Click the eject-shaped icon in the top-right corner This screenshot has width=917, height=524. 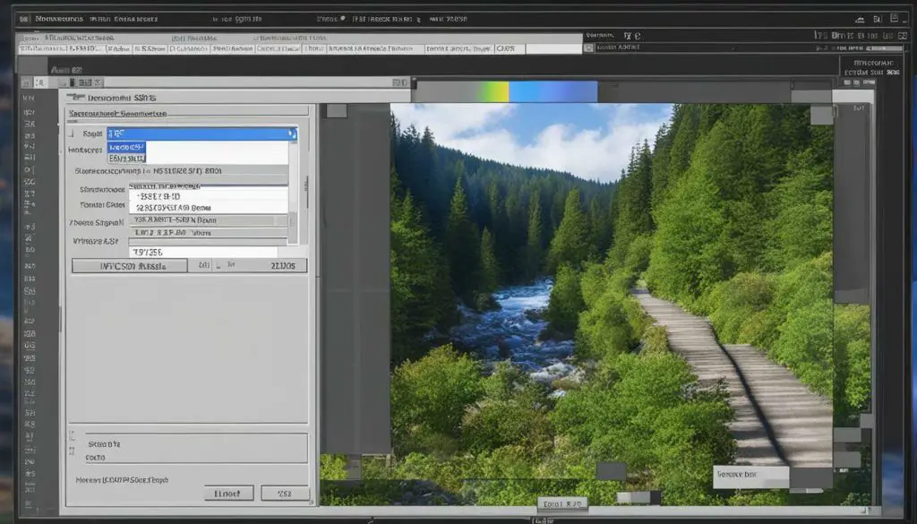(860, 20)
